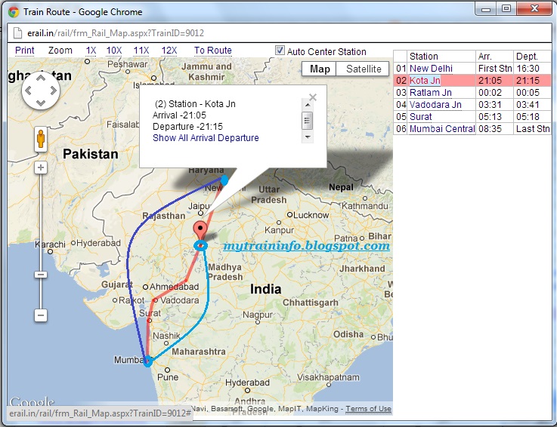Click the scrollbar thumb in the info popup
557x427 pixels.
[308, 121]
